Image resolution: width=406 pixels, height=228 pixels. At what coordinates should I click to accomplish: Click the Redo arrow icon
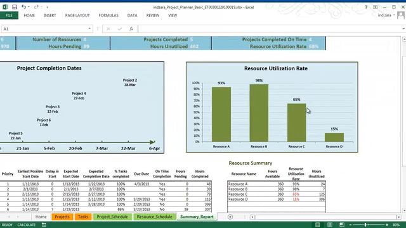(x=36, y=7)
